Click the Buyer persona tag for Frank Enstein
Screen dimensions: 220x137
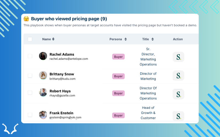(118, 115)
